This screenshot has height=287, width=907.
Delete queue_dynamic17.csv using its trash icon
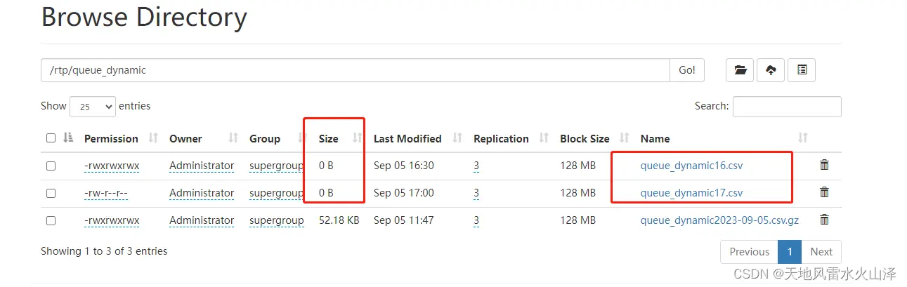coord(824,192)
